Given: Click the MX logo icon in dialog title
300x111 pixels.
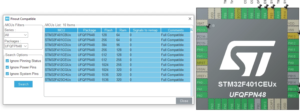Looking at the screenshot, I should click(x=7, y=19).
